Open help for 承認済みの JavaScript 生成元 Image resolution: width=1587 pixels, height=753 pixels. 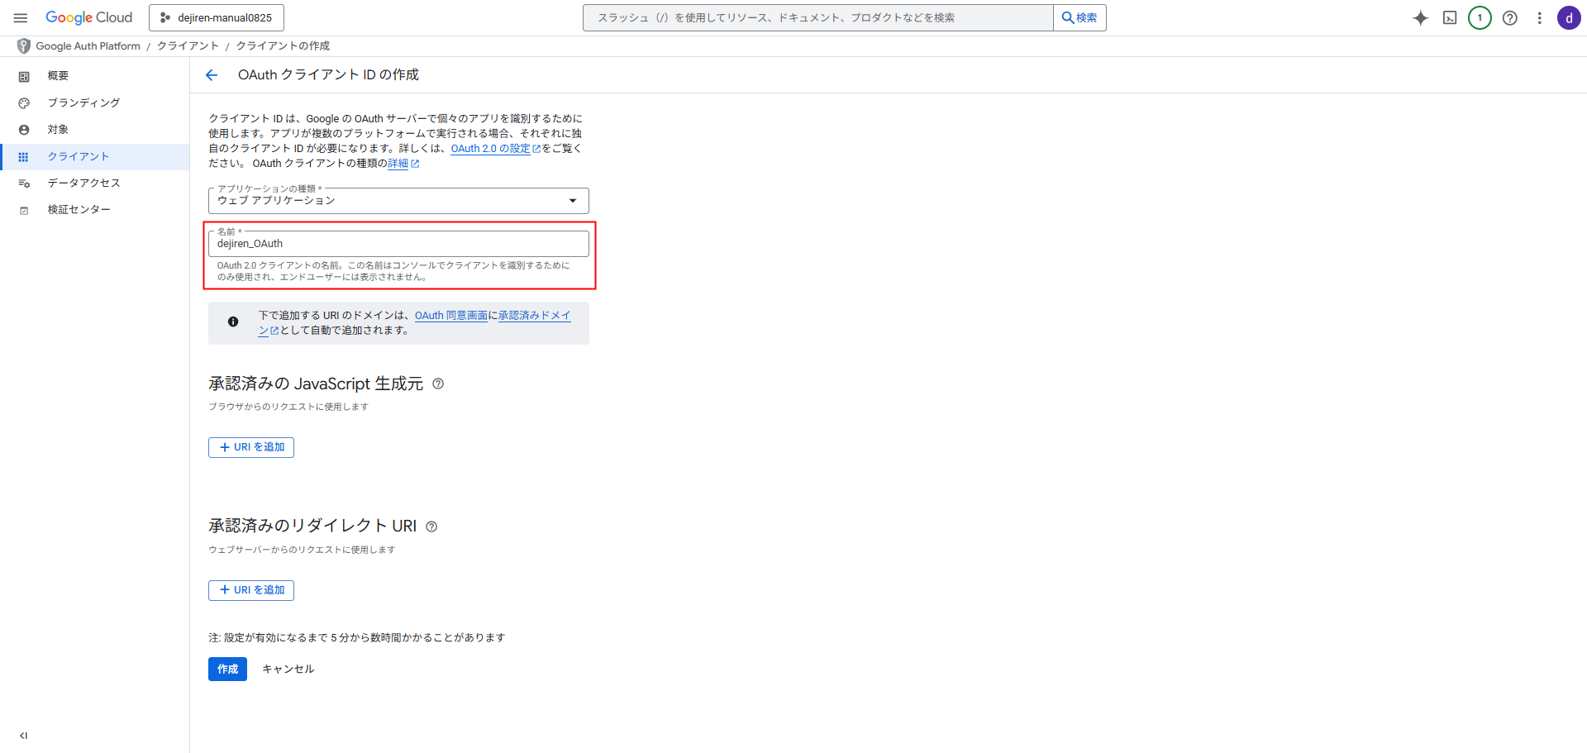click(x=438, y=384)
